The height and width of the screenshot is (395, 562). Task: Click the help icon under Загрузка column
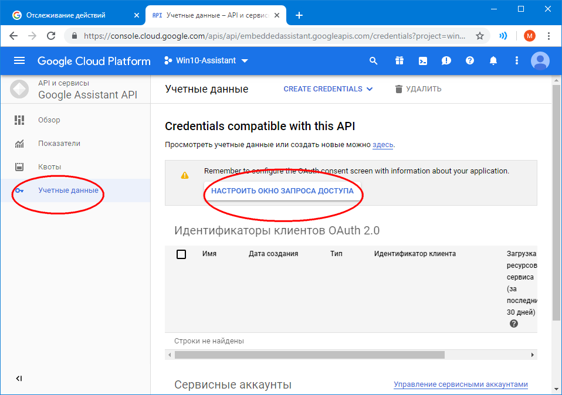(514, 324)
